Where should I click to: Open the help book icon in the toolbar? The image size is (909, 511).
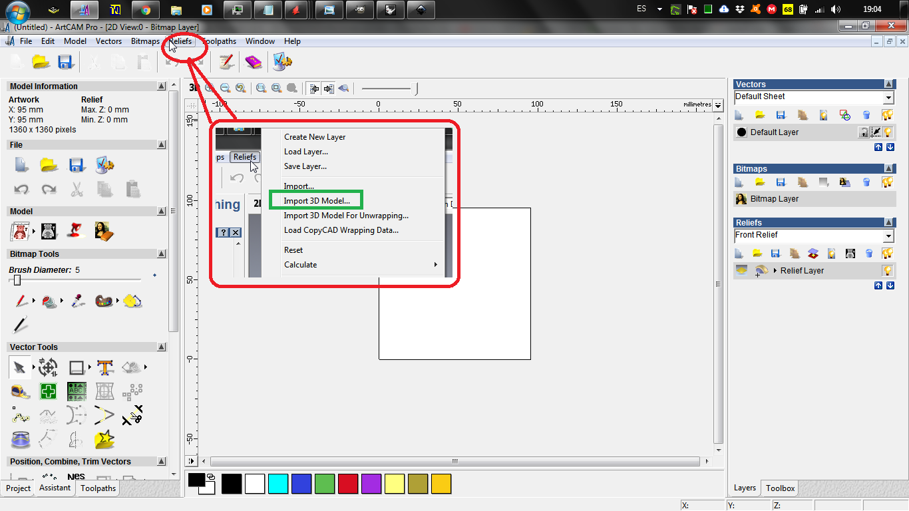254,62
